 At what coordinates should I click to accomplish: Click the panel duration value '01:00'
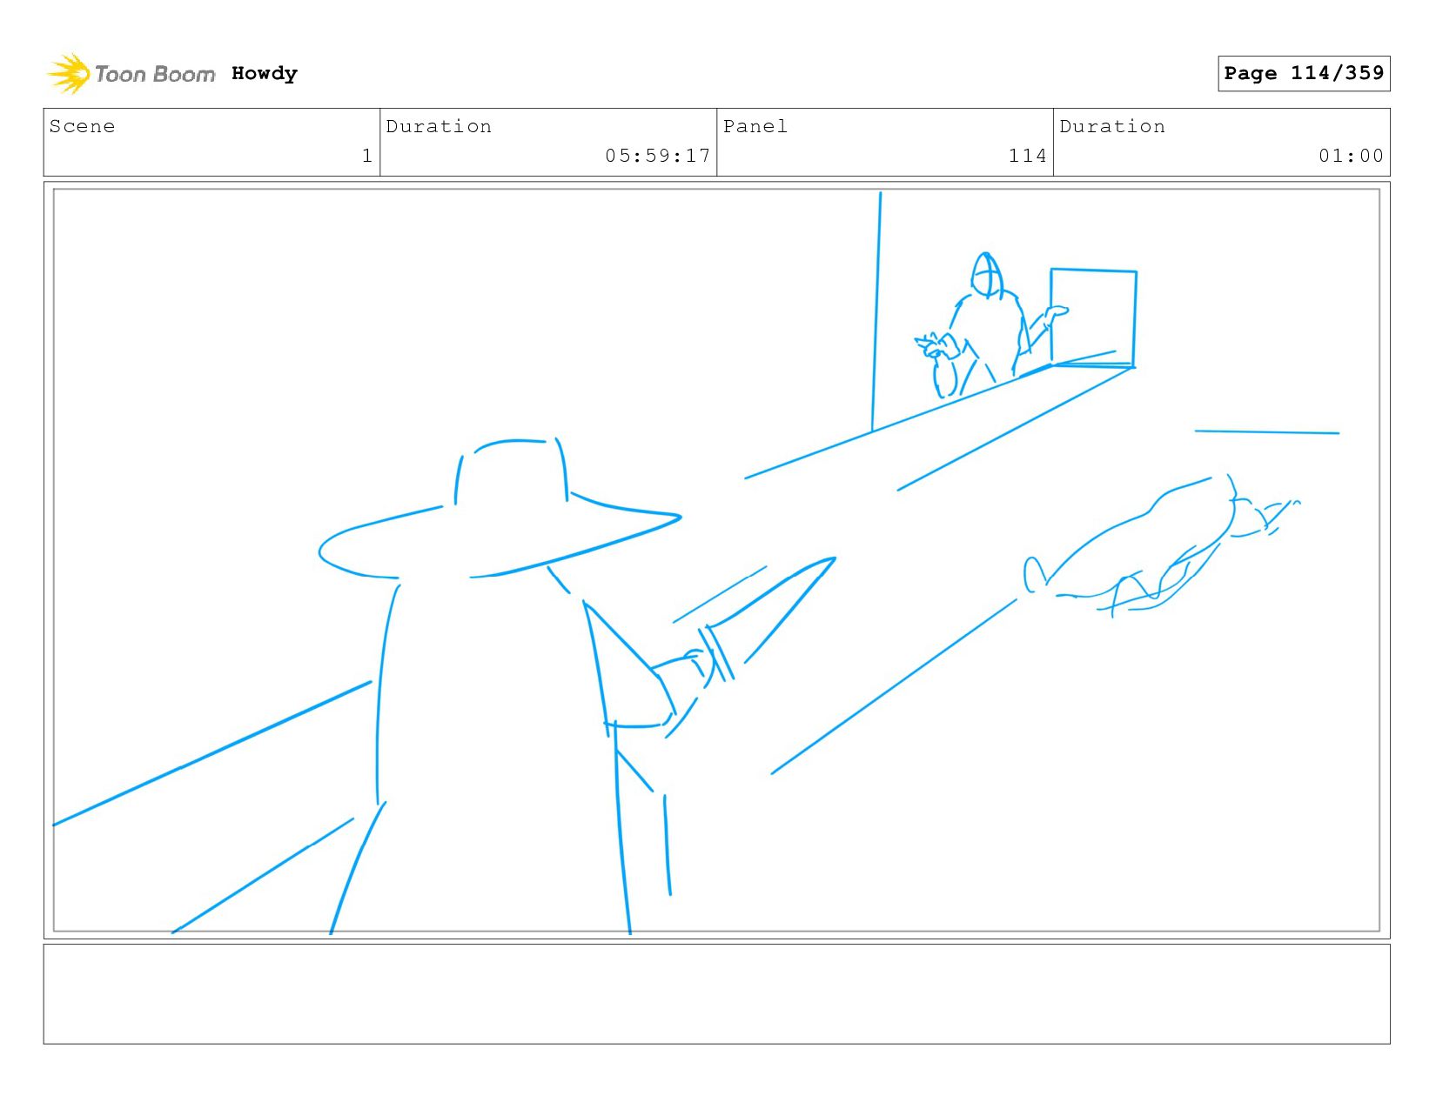(1351, 156)
